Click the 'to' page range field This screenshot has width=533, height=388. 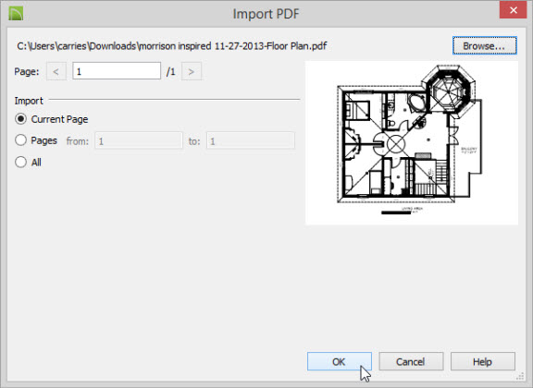tap(251, 140)
